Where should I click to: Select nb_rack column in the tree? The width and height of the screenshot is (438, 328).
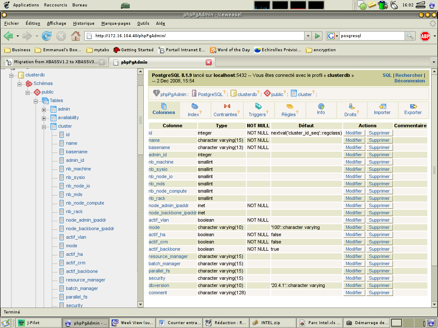[74, 212]
